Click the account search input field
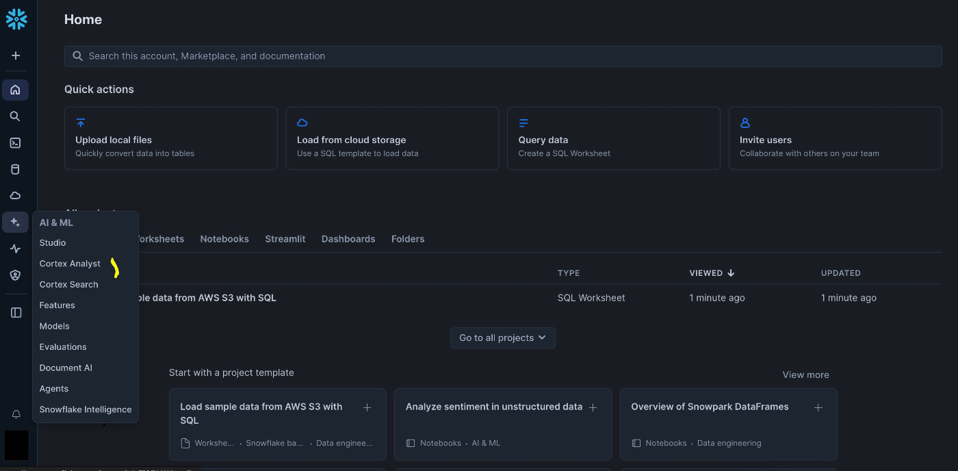958x471 pixels. pos(503,56)
